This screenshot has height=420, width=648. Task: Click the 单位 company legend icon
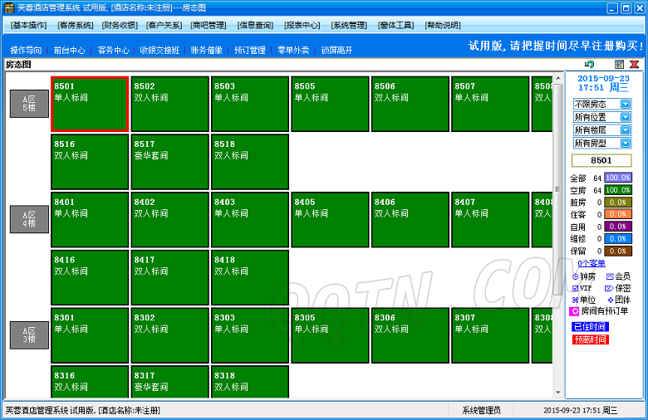click(x=575, y=300)
